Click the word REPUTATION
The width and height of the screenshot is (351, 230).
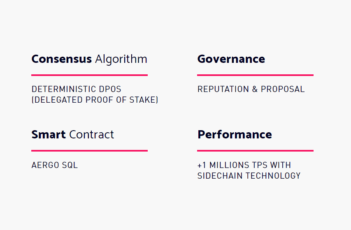(223, 89)
